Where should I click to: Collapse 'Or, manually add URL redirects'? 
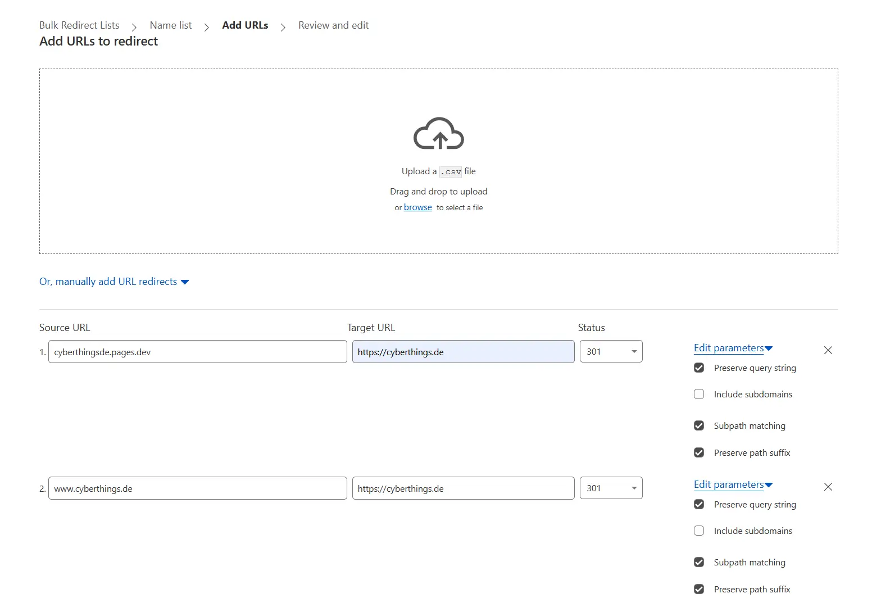(114, 282)
